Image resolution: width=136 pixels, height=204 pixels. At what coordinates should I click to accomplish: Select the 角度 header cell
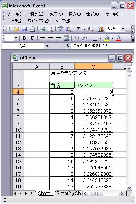62,85
